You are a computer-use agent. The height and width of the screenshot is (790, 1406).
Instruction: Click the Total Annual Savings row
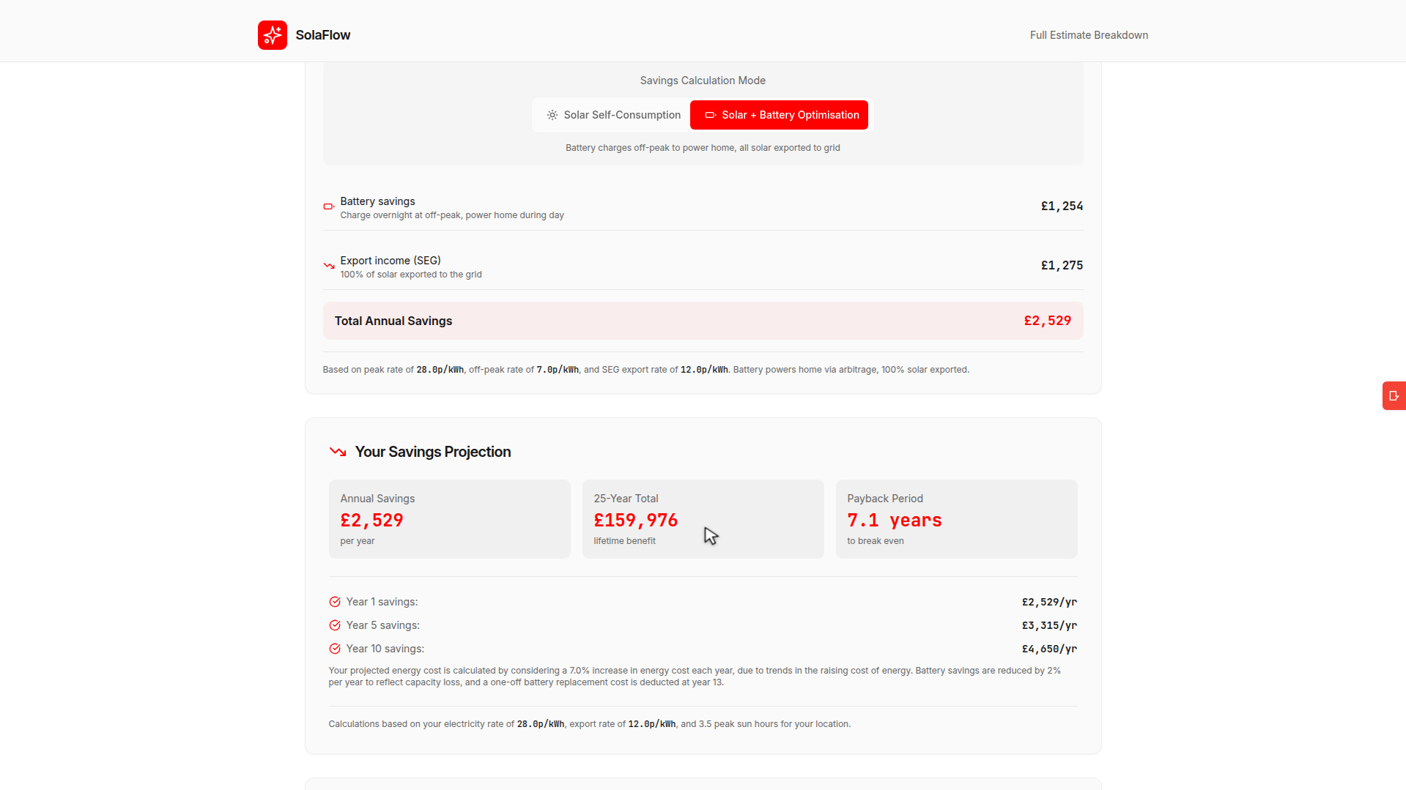tap(703, 321)
